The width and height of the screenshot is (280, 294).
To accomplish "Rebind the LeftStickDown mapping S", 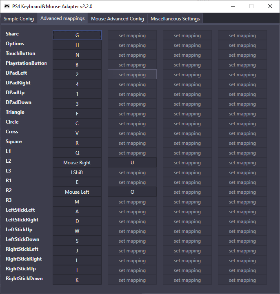I will (77, 241).
